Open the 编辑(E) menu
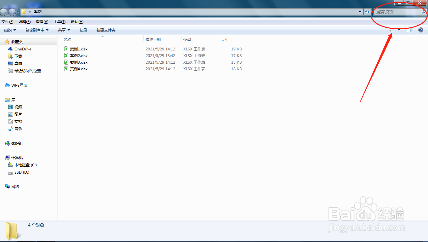This screenshot has height=242, width=428. [x=25, y=22]
